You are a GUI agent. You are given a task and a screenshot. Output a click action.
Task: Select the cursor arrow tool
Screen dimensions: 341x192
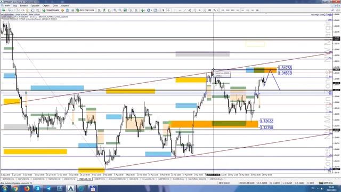click(163, 10)
